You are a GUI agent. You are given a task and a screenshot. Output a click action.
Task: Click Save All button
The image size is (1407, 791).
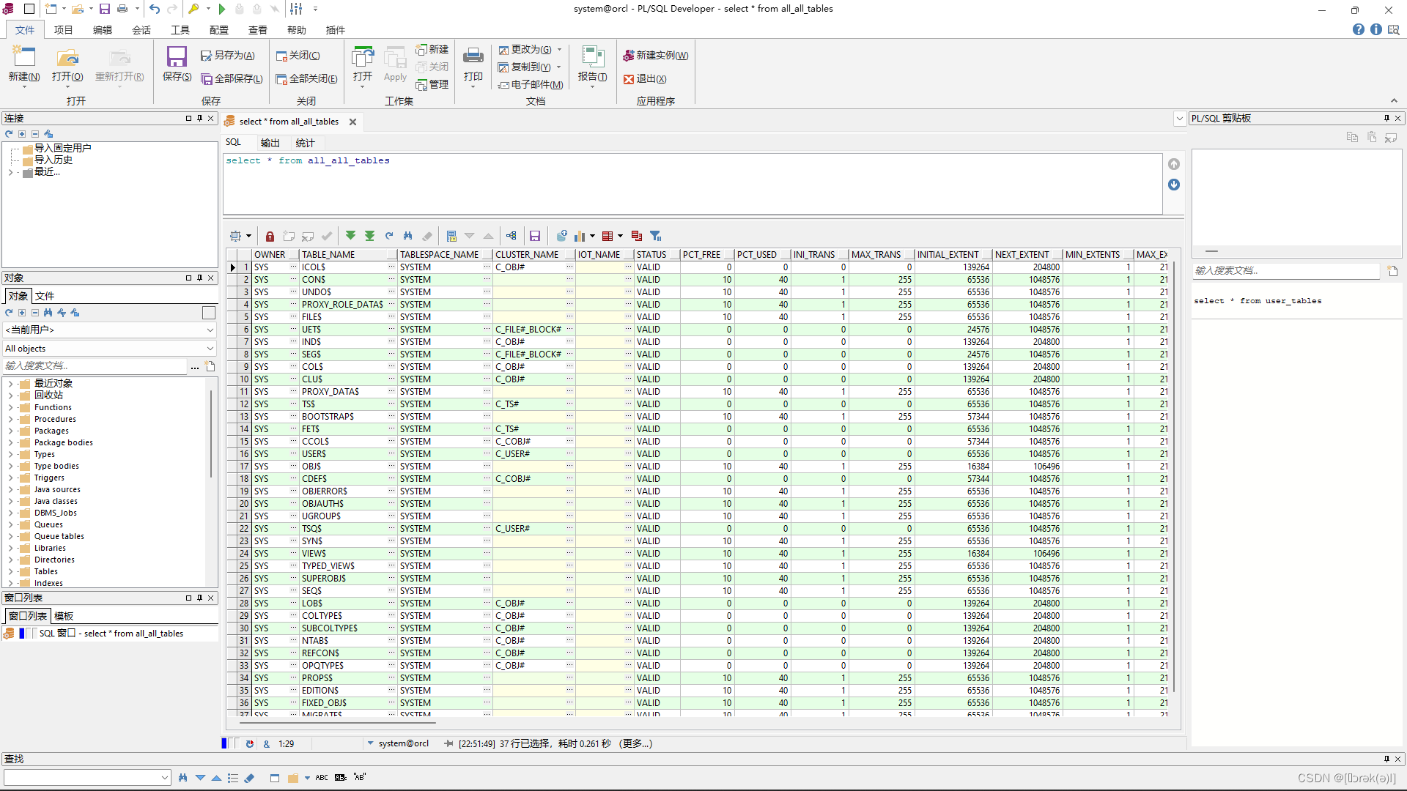(232, 78)
